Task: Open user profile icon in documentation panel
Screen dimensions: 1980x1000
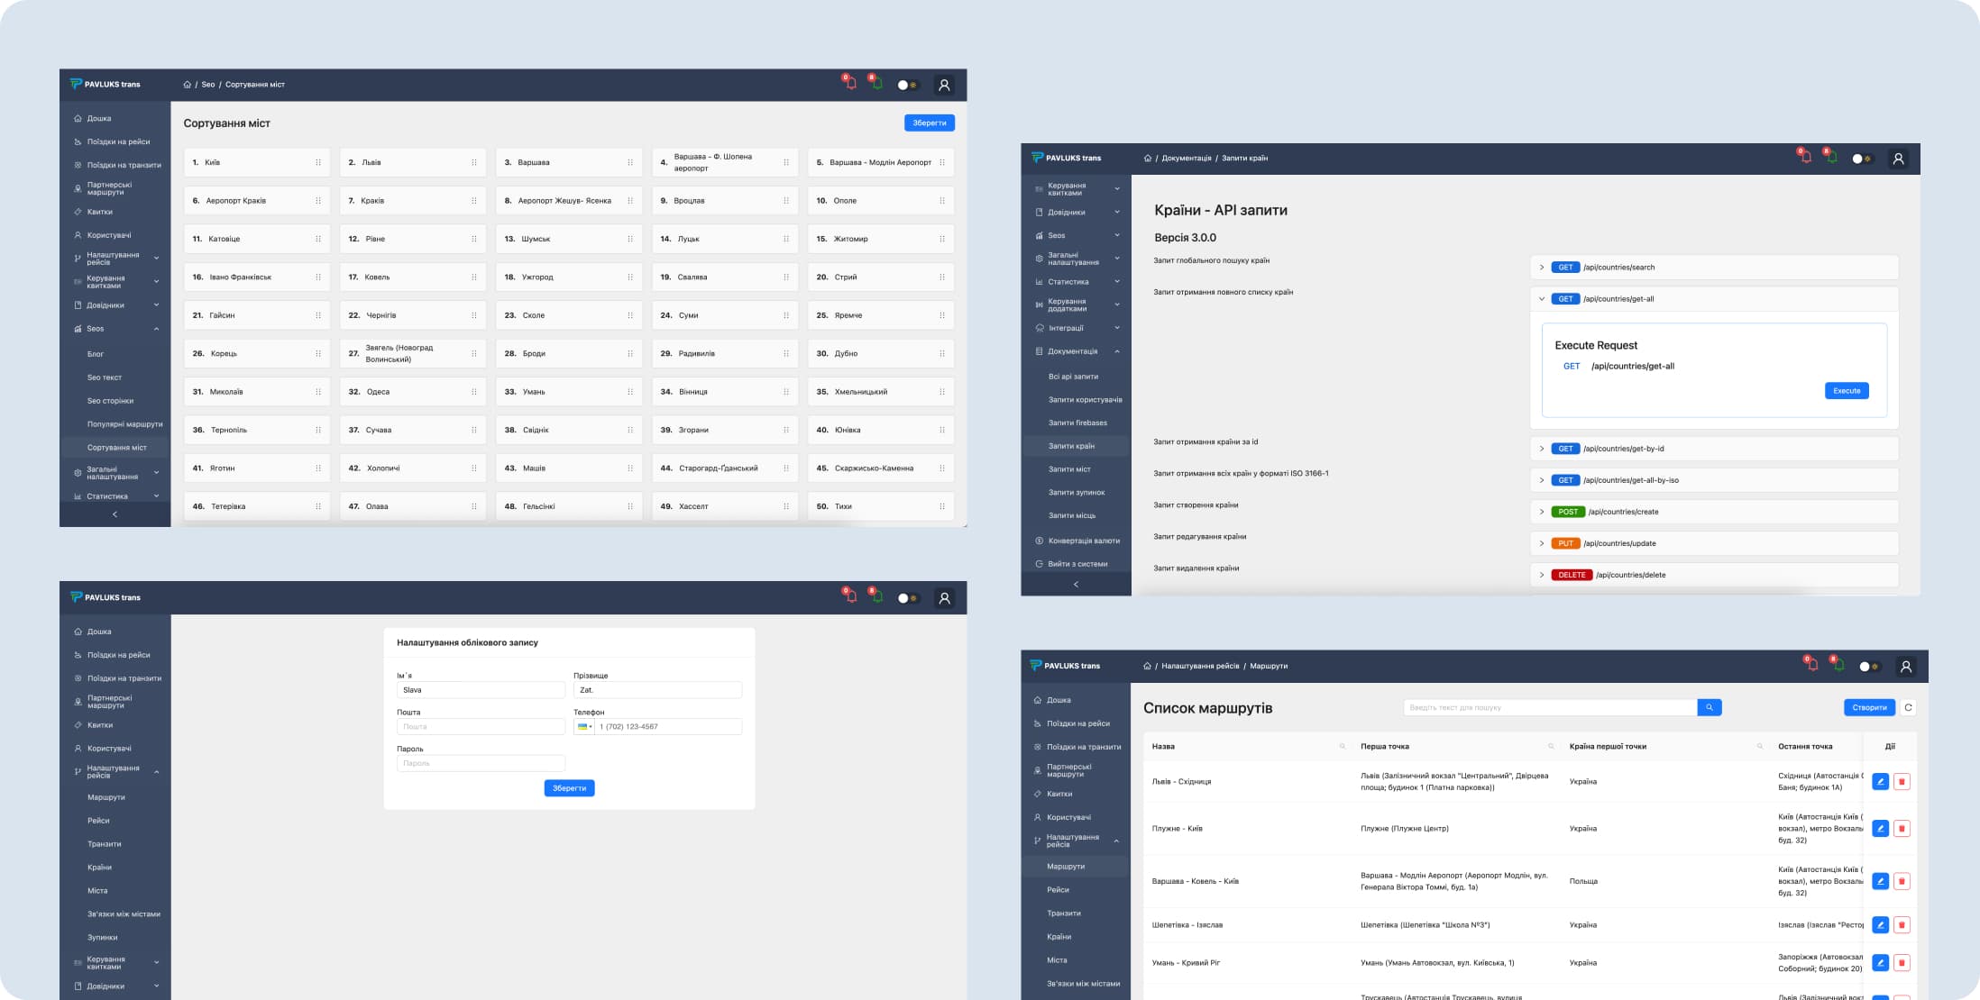Action: [x=1898, y=159]
